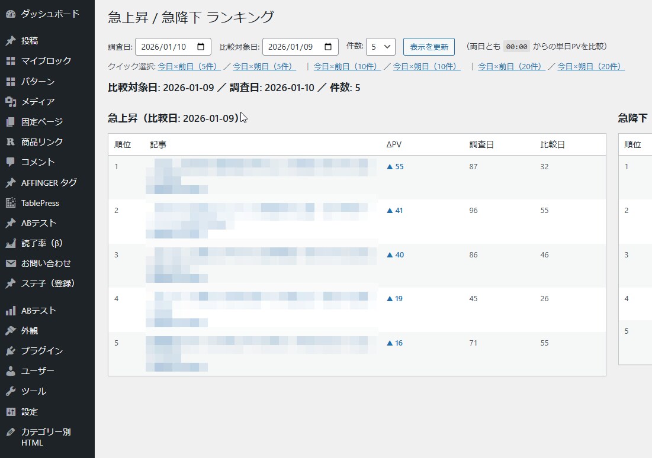Select quick link 今日×朔日（10件）
This screenshot has height=458, width=652.
point(426,66)
